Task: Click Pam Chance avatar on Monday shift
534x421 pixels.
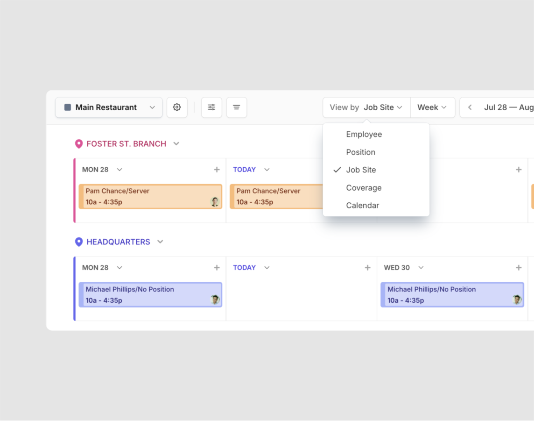Action: [215, 202]
